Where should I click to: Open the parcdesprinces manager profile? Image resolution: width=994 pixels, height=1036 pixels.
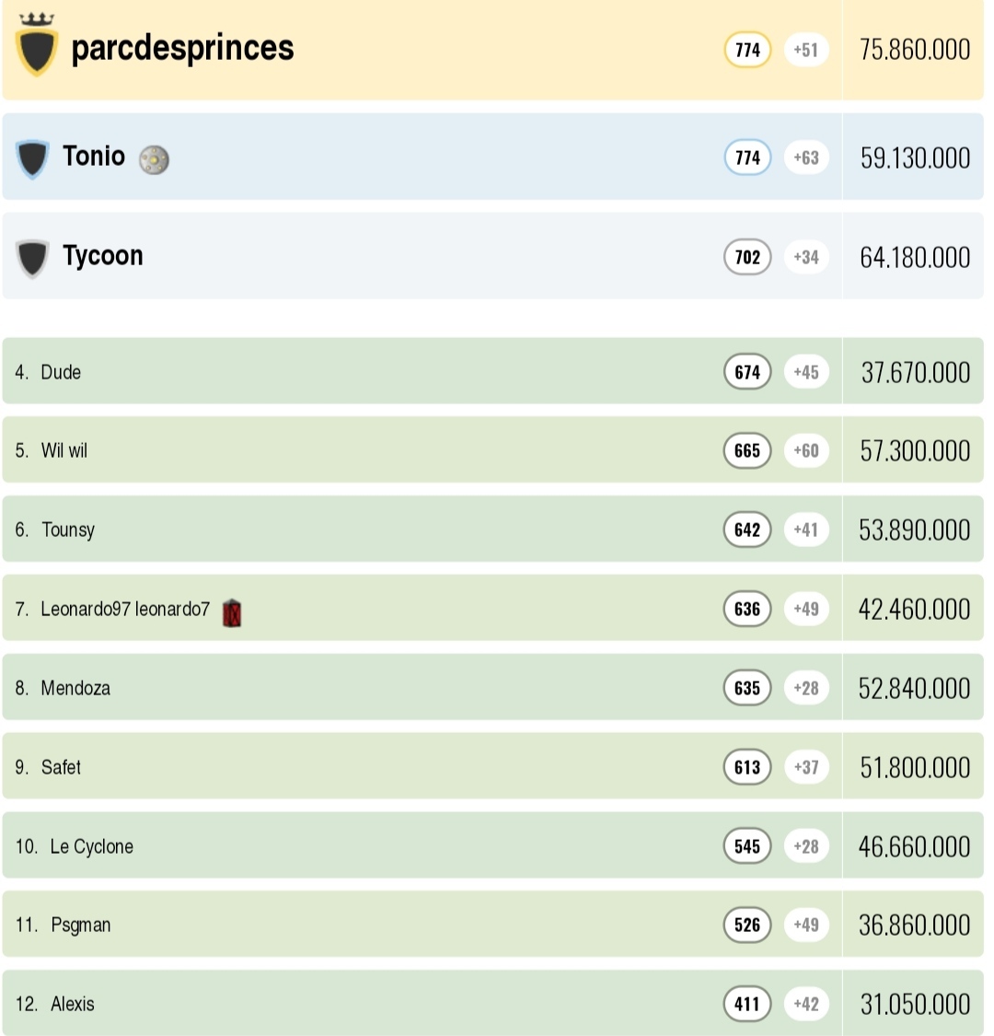182,48
